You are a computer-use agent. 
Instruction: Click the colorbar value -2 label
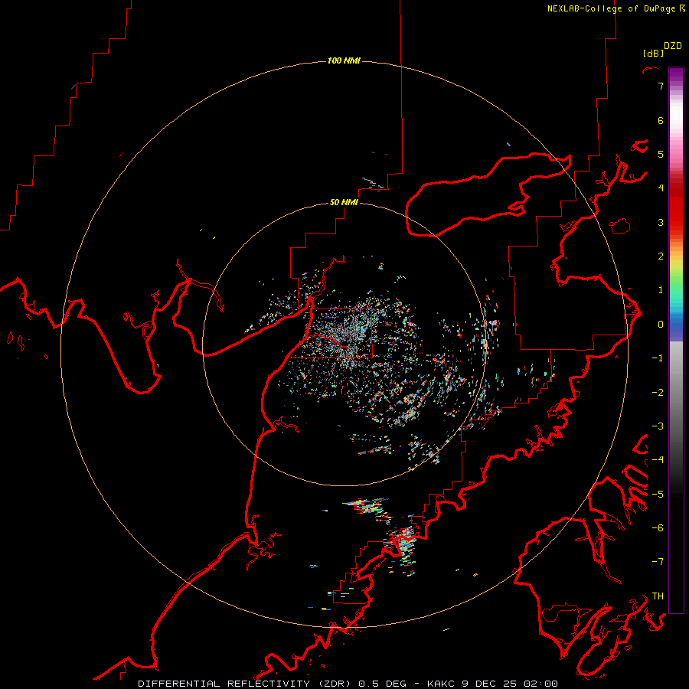click(658, 393)
